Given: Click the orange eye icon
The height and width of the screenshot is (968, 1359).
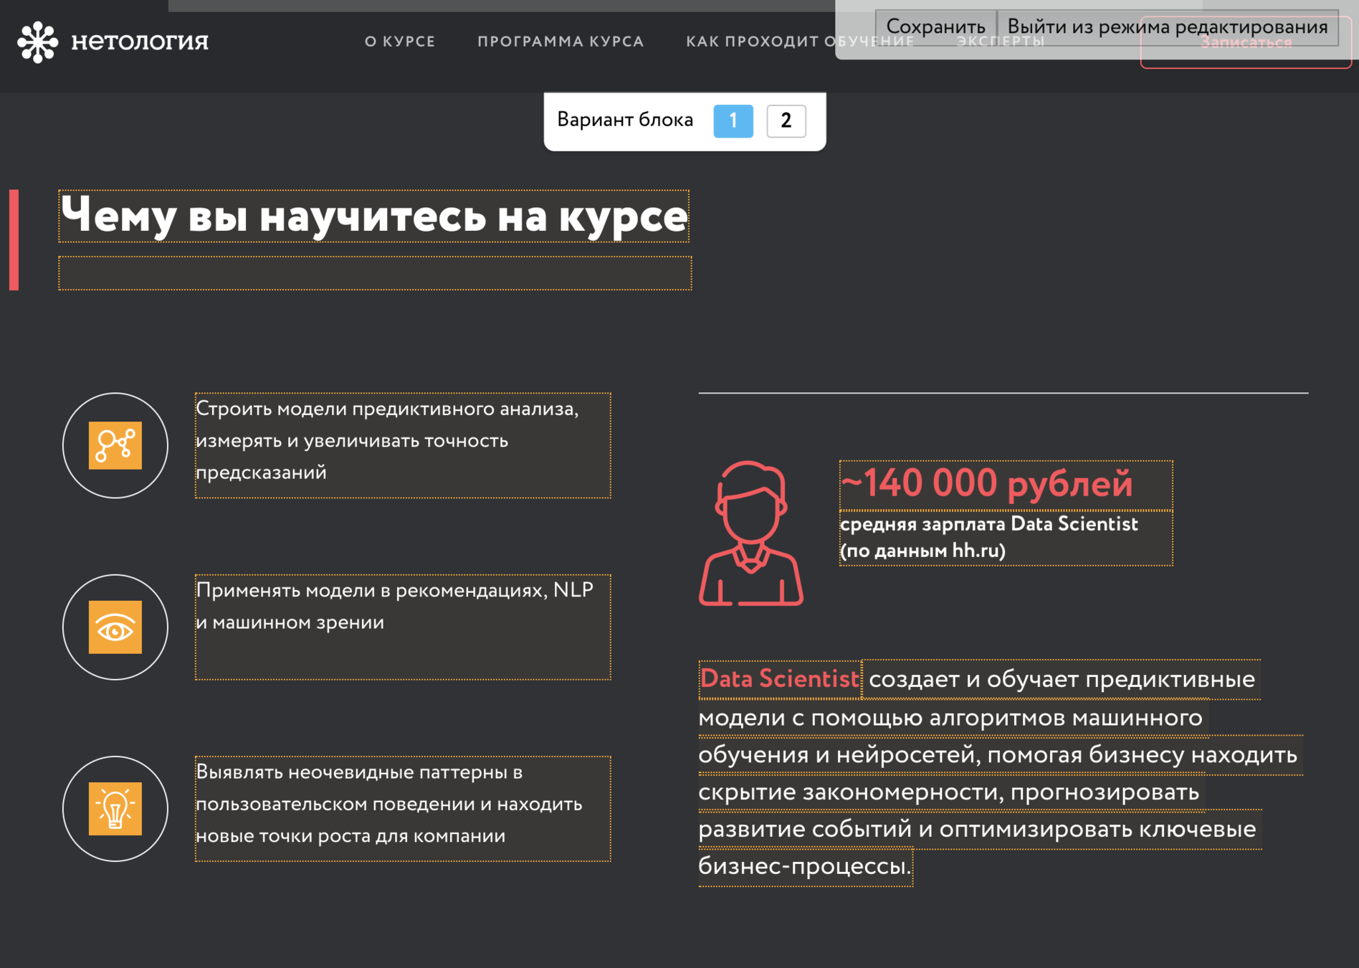Looking at the screenshot, I should (115, 627).
